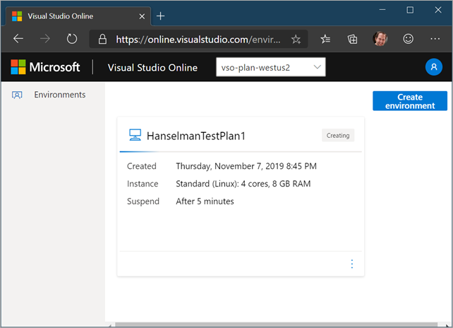Click the Visual Studio Online header title

point(152,67)
